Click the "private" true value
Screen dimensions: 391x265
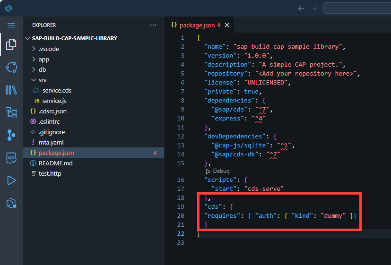click(x=251, y=92)
